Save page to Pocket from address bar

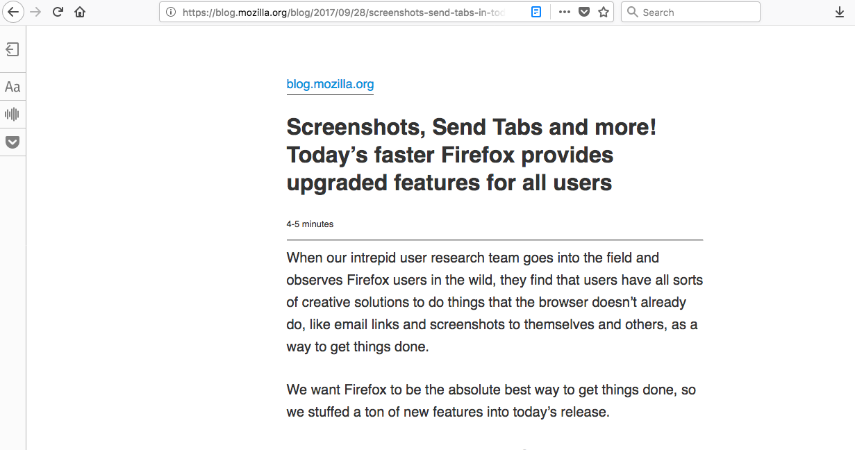pos(584,12)
